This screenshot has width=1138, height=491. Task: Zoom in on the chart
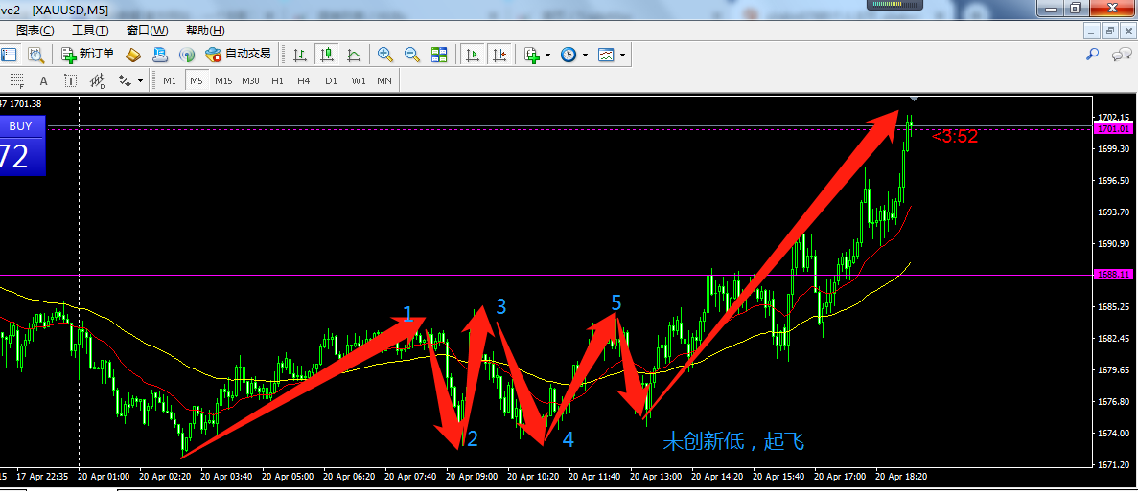[x=384, y=55]
